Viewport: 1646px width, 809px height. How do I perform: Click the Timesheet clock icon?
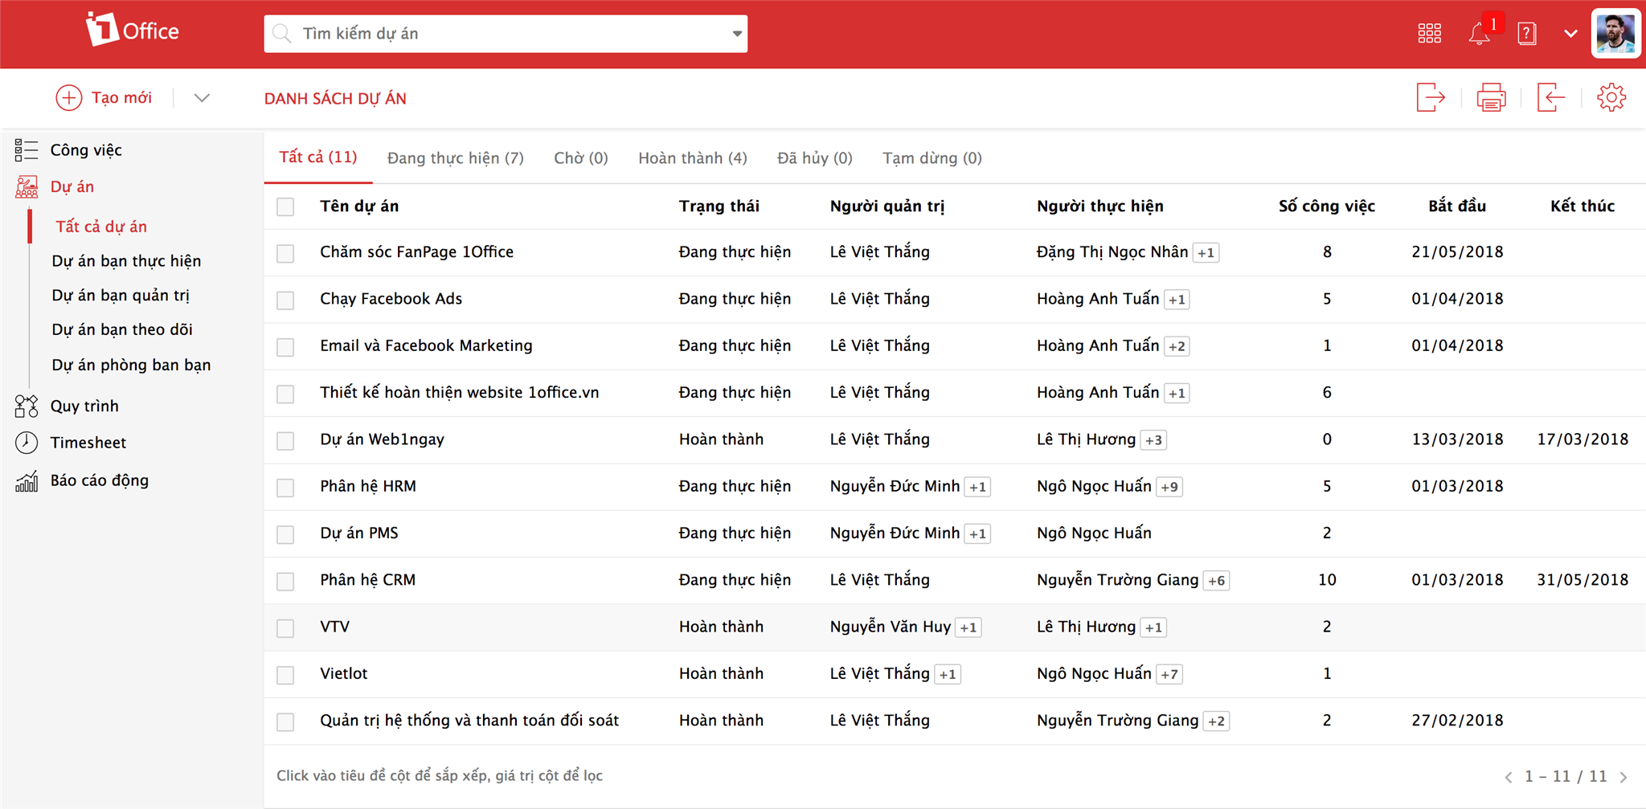pyautogui.click(x=26, y=443)
